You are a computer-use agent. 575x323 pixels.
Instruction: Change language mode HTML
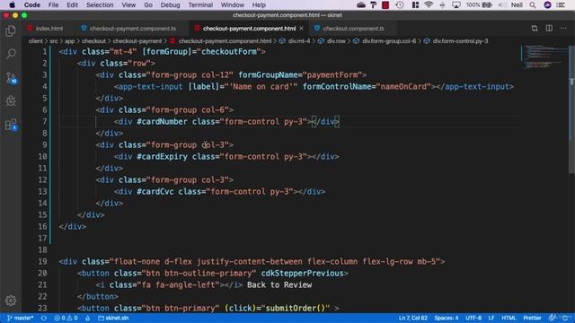[509, 318]
